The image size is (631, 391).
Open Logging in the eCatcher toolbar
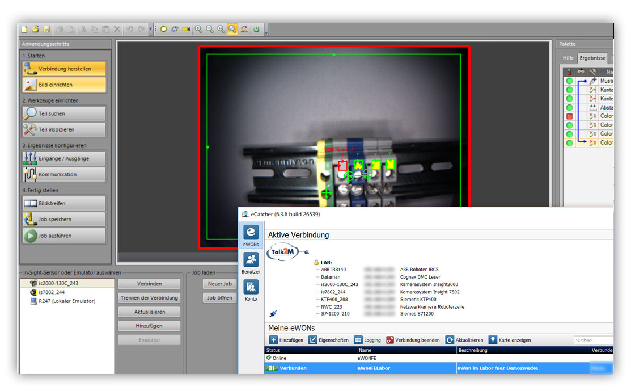coord(367,340)
